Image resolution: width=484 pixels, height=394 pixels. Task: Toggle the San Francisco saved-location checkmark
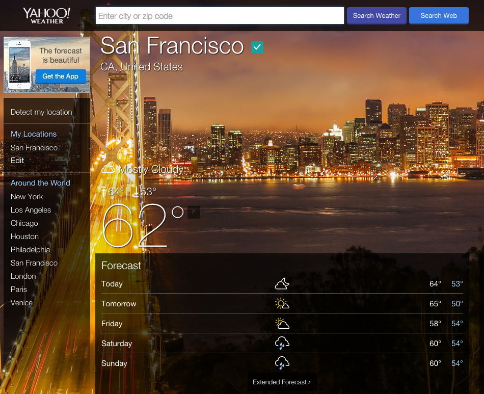[257, 47]
